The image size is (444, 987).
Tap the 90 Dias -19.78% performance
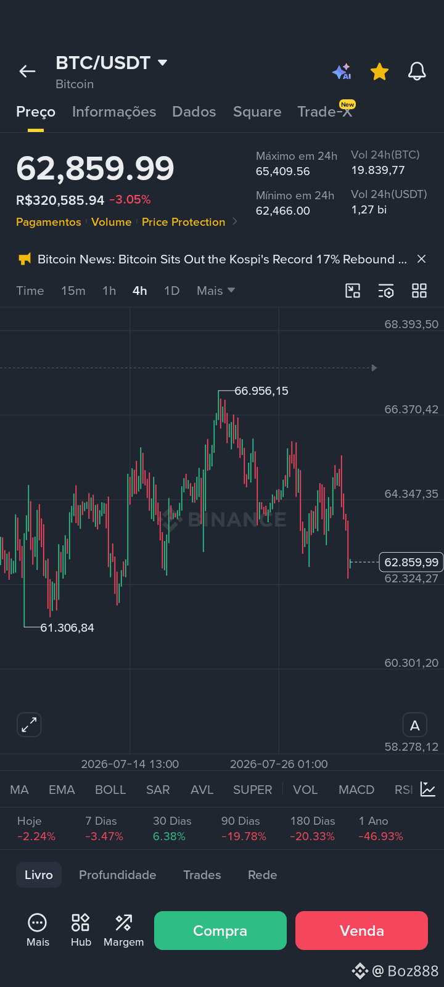(x=244, y=828)
